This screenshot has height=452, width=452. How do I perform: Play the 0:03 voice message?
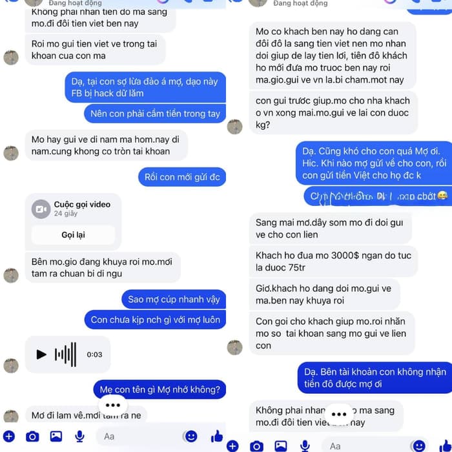pos(41,354)
